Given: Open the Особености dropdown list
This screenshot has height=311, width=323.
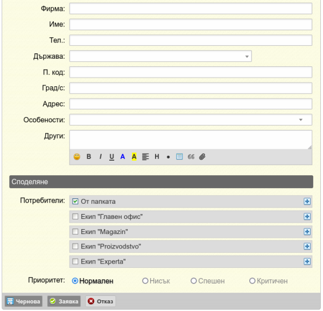Looking at the screenshot, I should point(191,120).
